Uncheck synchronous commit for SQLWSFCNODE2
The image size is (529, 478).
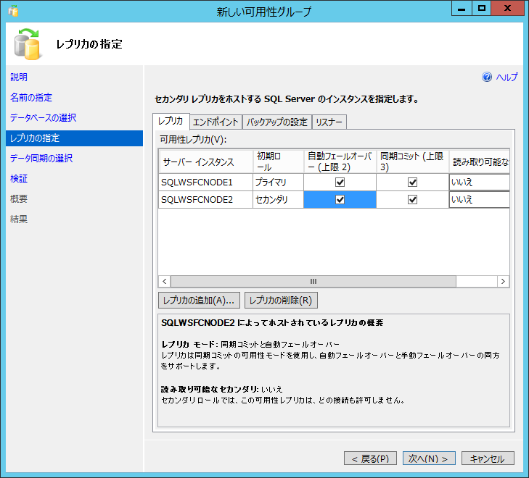(x=412, y=200)
